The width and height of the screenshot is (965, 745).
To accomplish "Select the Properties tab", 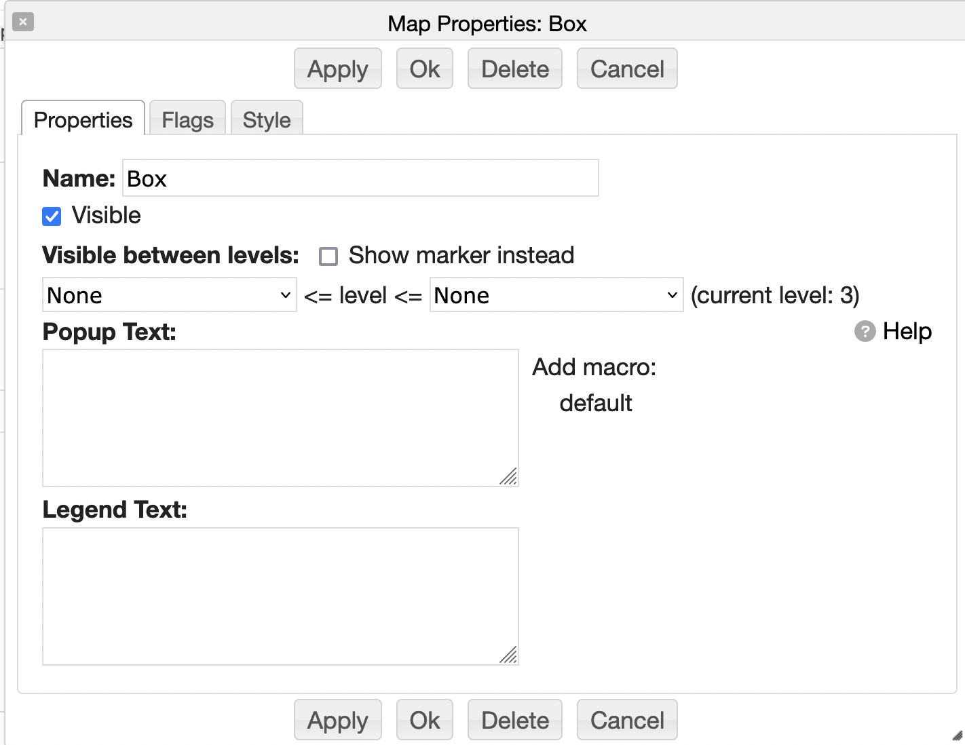I will tap(83, 120).
